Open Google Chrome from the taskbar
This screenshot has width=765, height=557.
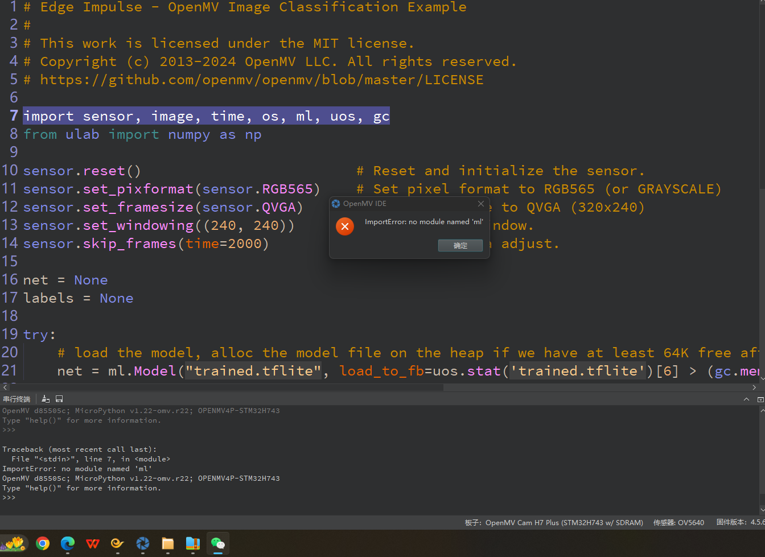43,543
